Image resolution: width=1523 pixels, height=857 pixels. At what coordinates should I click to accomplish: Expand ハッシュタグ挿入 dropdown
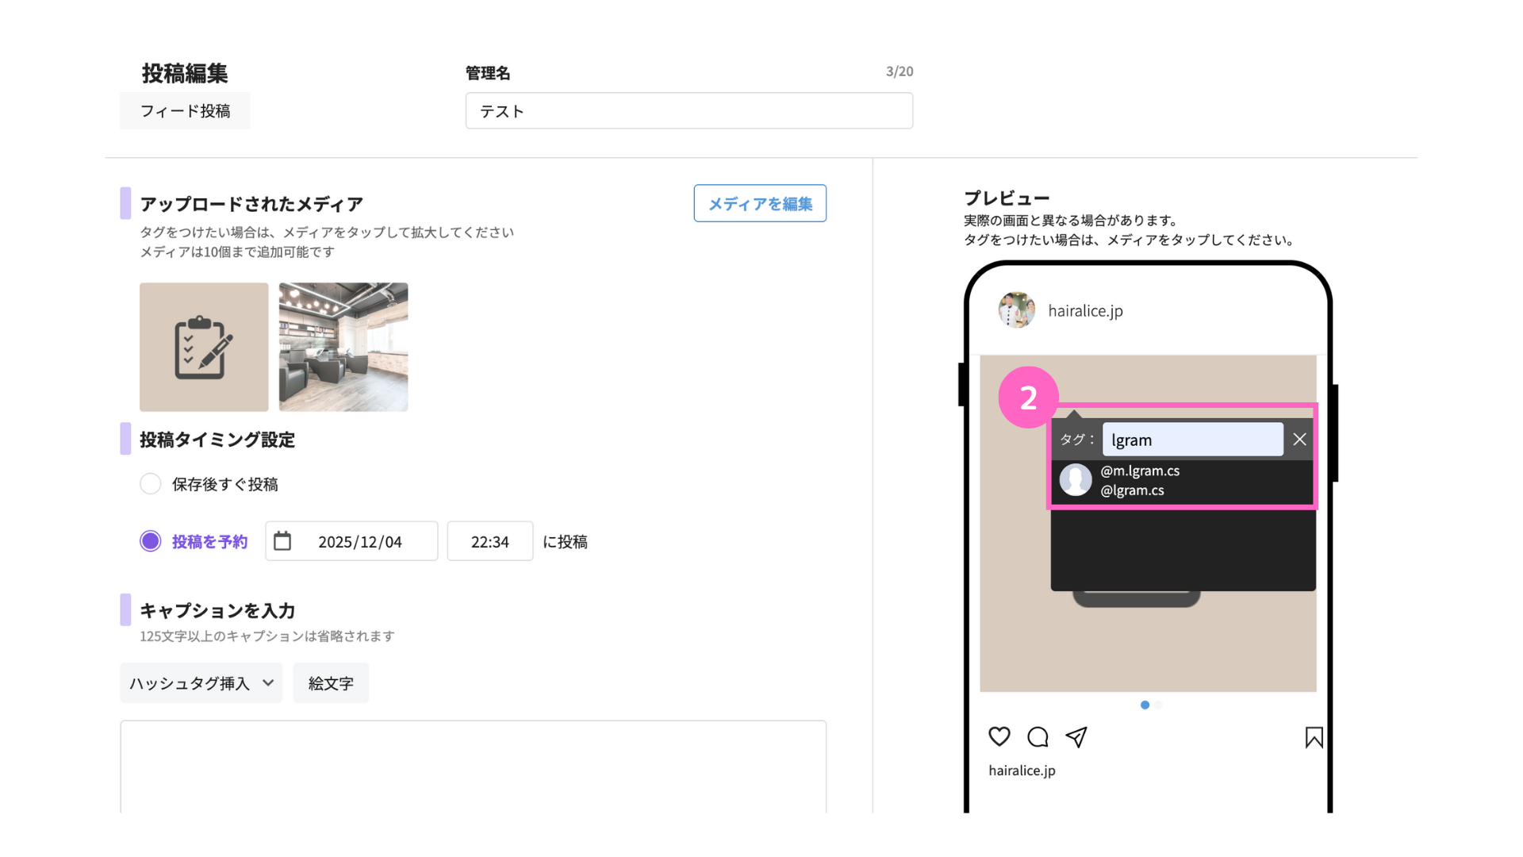coord(201,683)
